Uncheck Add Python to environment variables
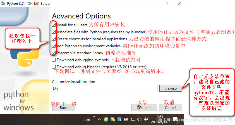Image resolution: width=235 pixels, height=125 pixels. pos(54,46)
